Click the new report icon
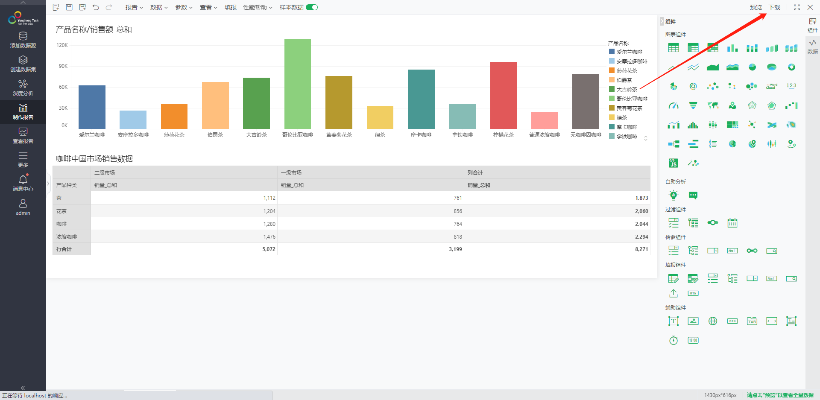This screenshot has width=820, height=400. pos(56,7)
